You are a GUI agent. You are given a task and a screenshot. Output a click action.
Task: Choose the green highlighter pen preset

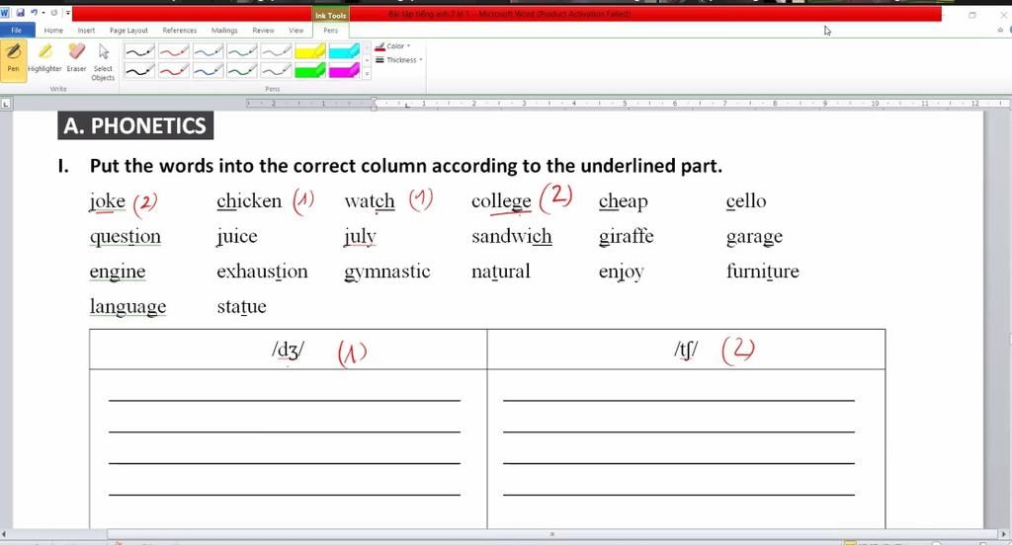tap(310, 70)
